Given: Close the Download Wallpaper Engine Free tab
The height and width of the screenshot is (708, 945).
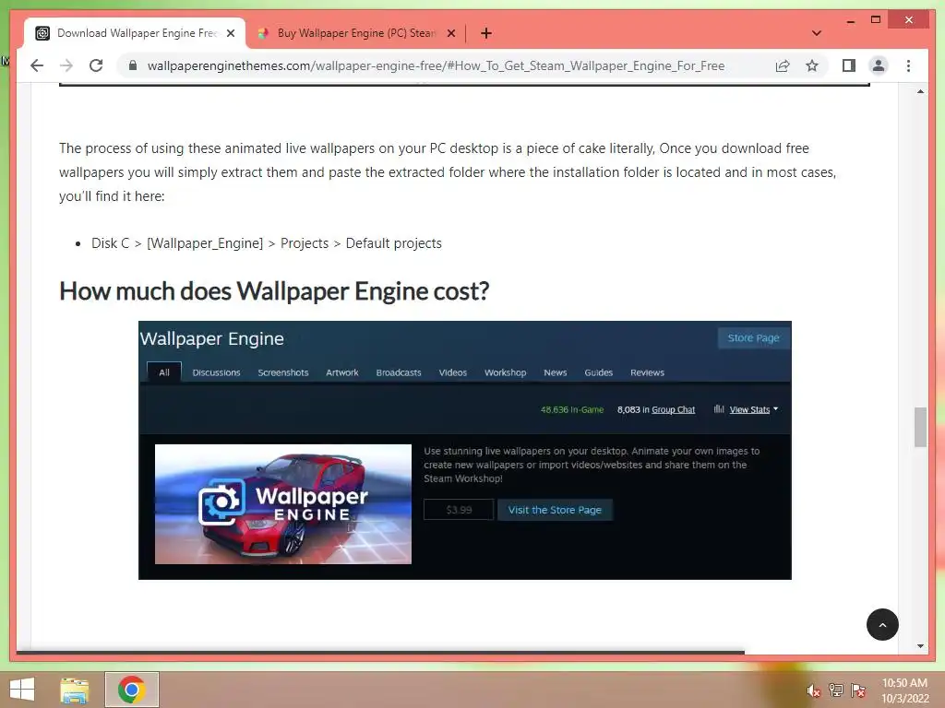Looking at the screenshot, I should 230,33.
